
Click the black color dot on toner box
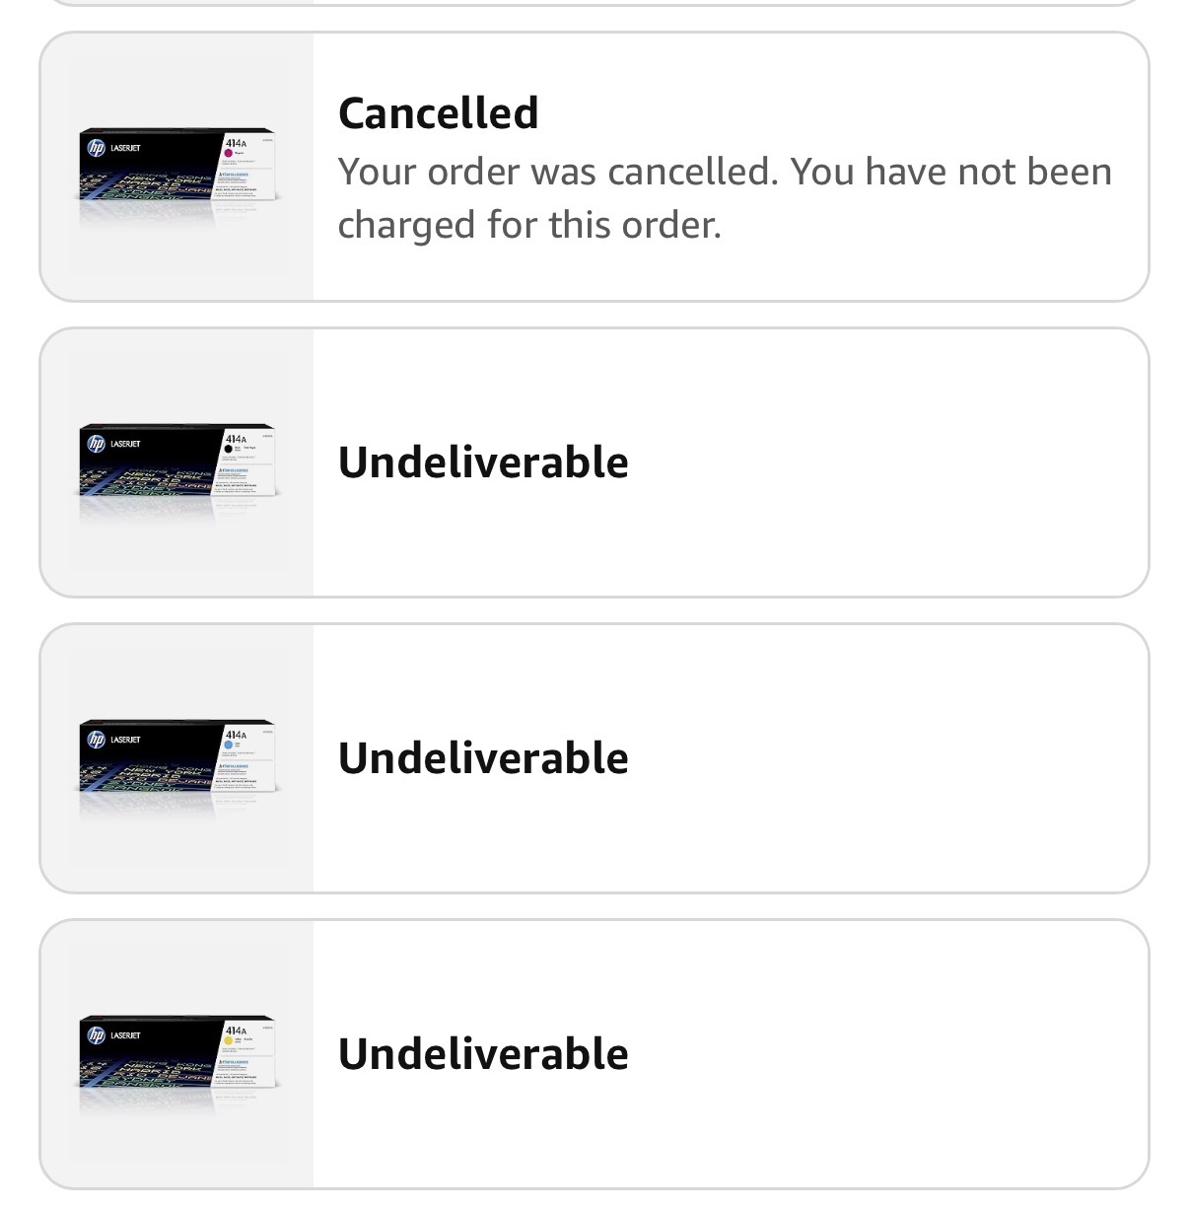229,450
